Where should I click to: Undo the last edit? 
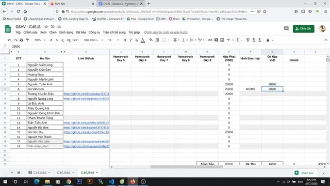tap(9, 40)
